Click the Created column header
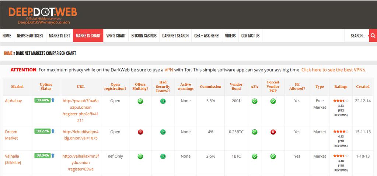This screenshot has height=176, width=377. pos(363,87)
